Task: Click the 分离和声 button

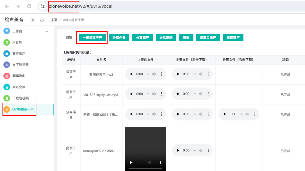Action: click(142, 38)
